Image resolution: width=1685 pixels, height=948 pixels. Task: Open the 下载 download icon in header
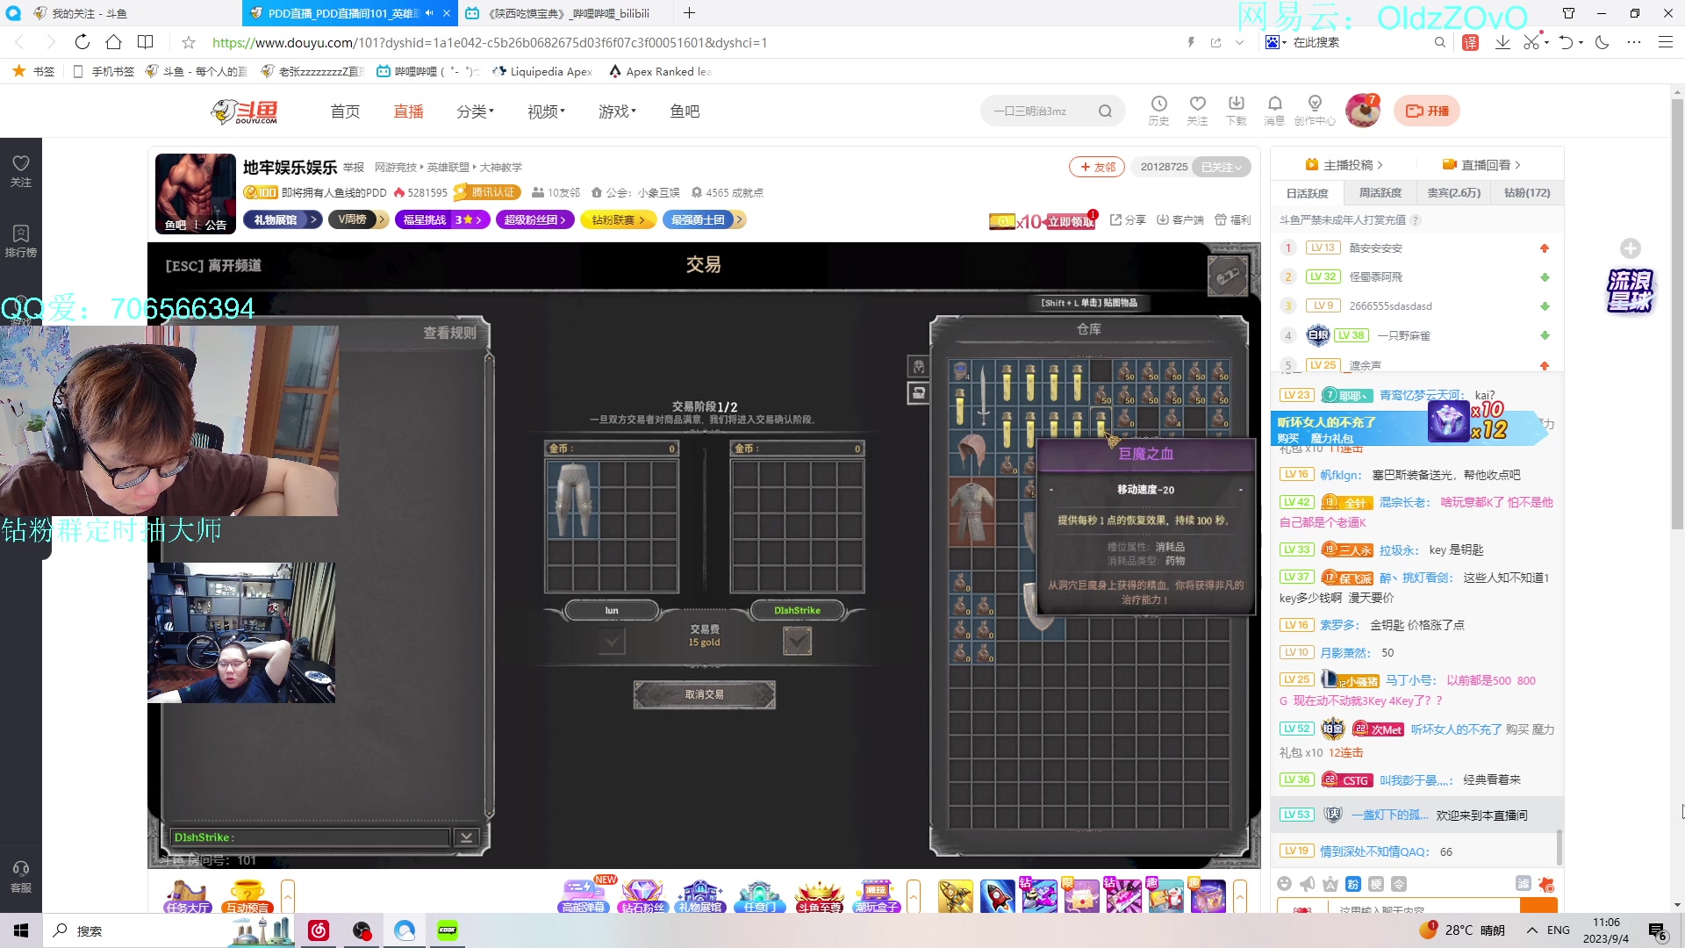click(1236, 111)
